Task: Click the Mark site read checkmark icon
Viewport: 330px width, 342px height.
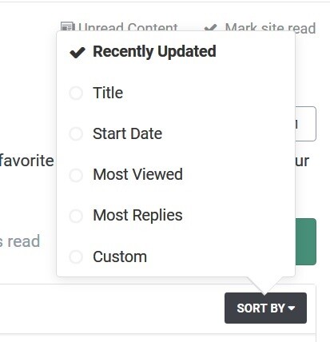Action: (211, 27)
